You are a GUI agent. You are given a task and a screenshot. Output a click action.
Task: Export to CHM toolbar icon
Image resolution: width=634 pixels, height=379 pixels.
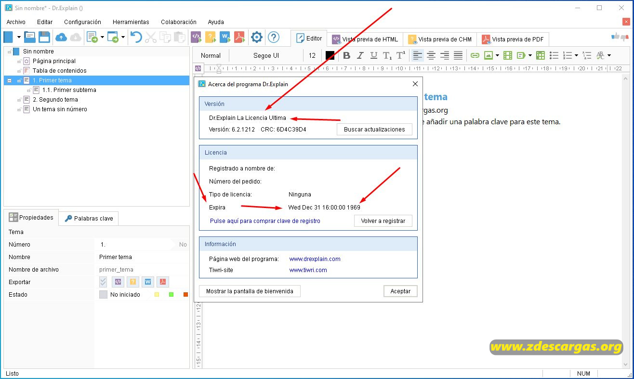click(211, 37)
